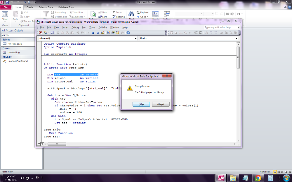Switch to Full Module View at code window bottom
This screenshot has height=182, width=292.
pyautogui.click(x=42, y=144)
